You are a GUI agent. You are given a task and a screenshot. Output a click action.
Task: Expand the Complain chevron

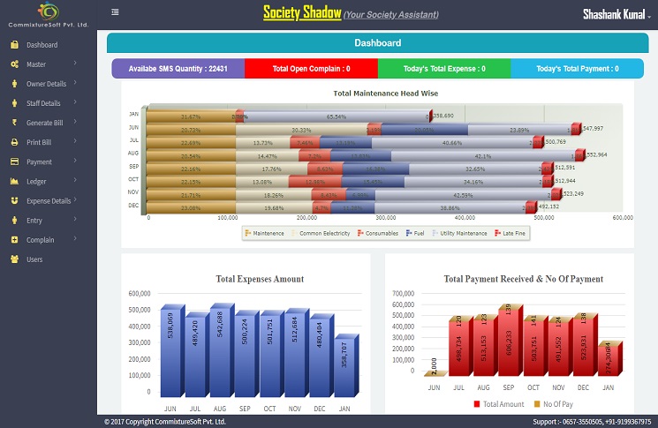[75, 238]
